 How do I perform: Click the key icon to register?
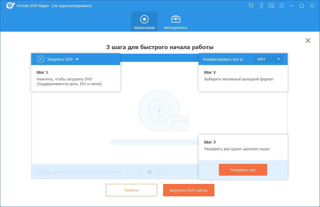click(x=261, y=5)
